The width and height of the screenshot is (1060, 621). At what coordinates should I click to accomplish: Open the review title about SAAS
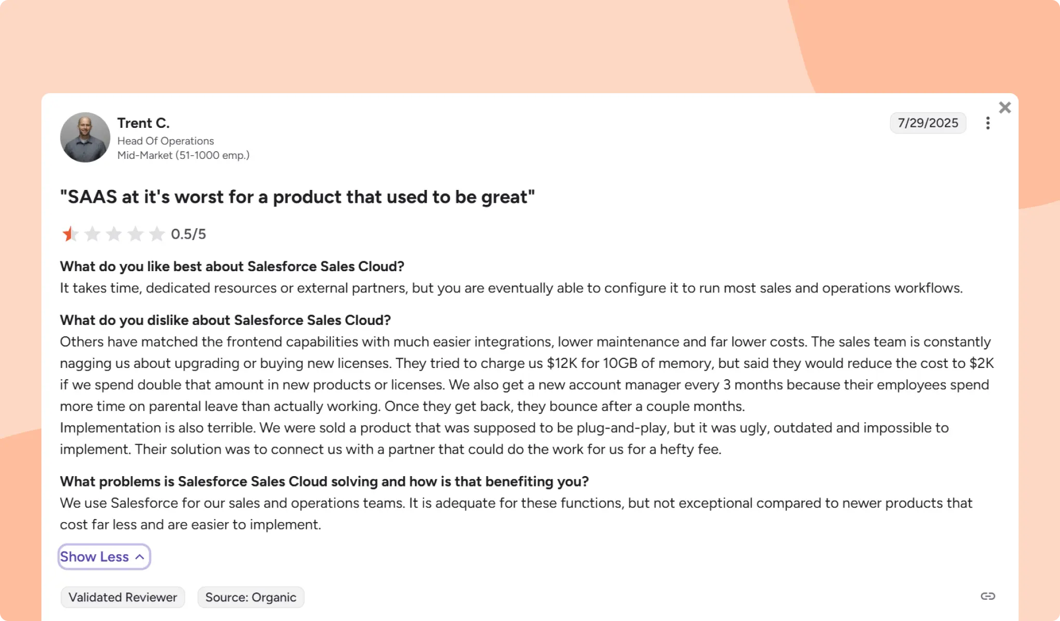coord(297,197)
